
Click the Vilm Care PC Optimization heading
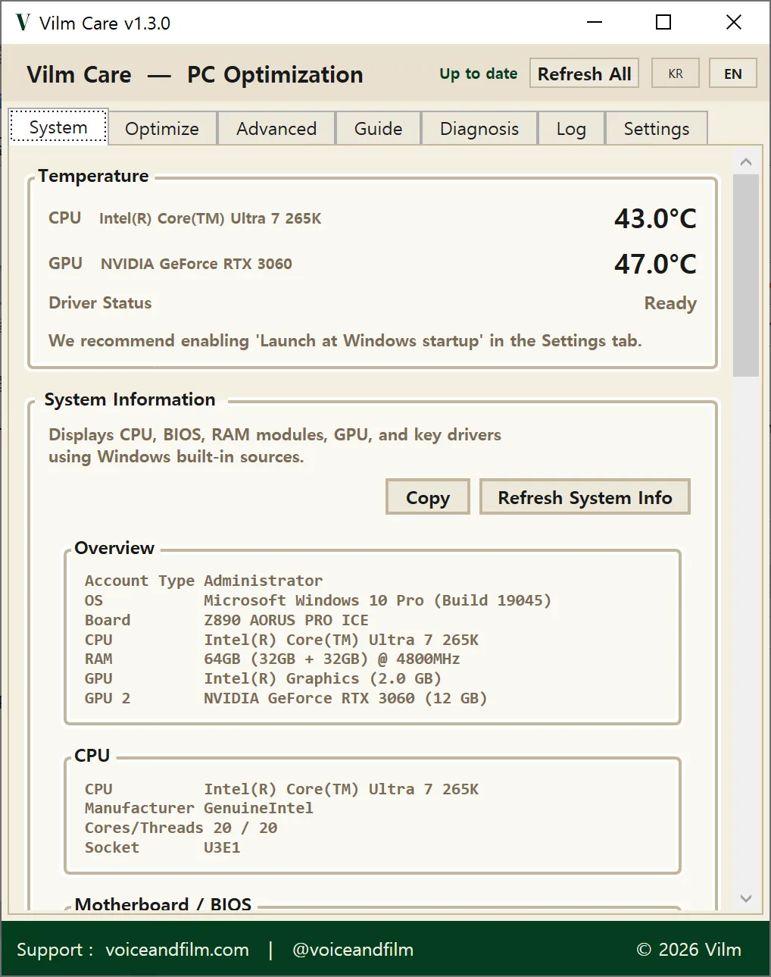(x=195, y=74)
